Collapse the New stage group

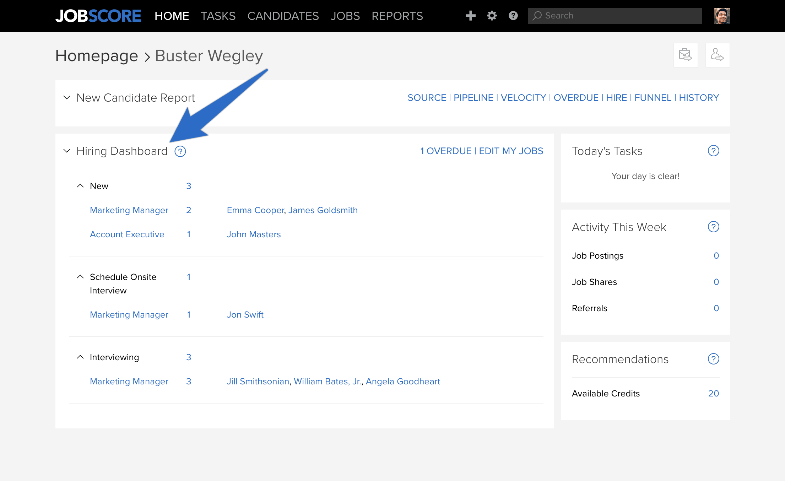click(x=81, y=186)
